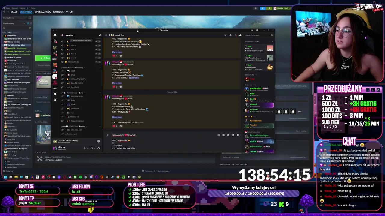Open Steam SPOŁECZNOŚĆ tab
The height and width of the screenshot is (216, 385).
coord(43,12)
